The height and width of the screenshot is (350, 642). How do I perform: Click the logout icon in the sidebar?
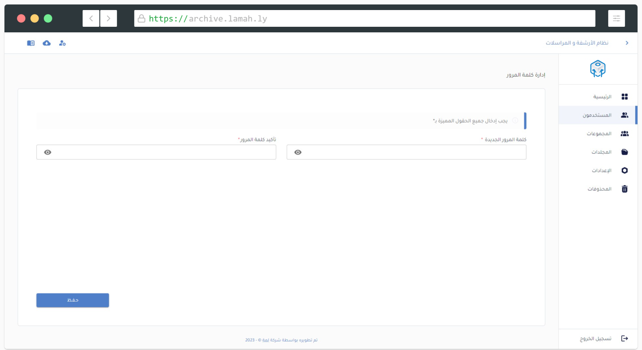point(625,338)
